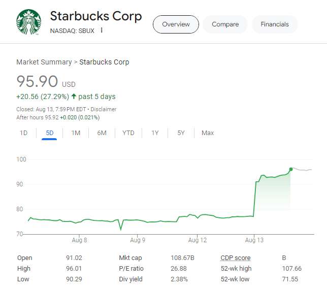The height and width of the screenshot is (291, 327).
Task: Click the green up arrow indicator
Action: pyautogui.click(x=74, y=96)
